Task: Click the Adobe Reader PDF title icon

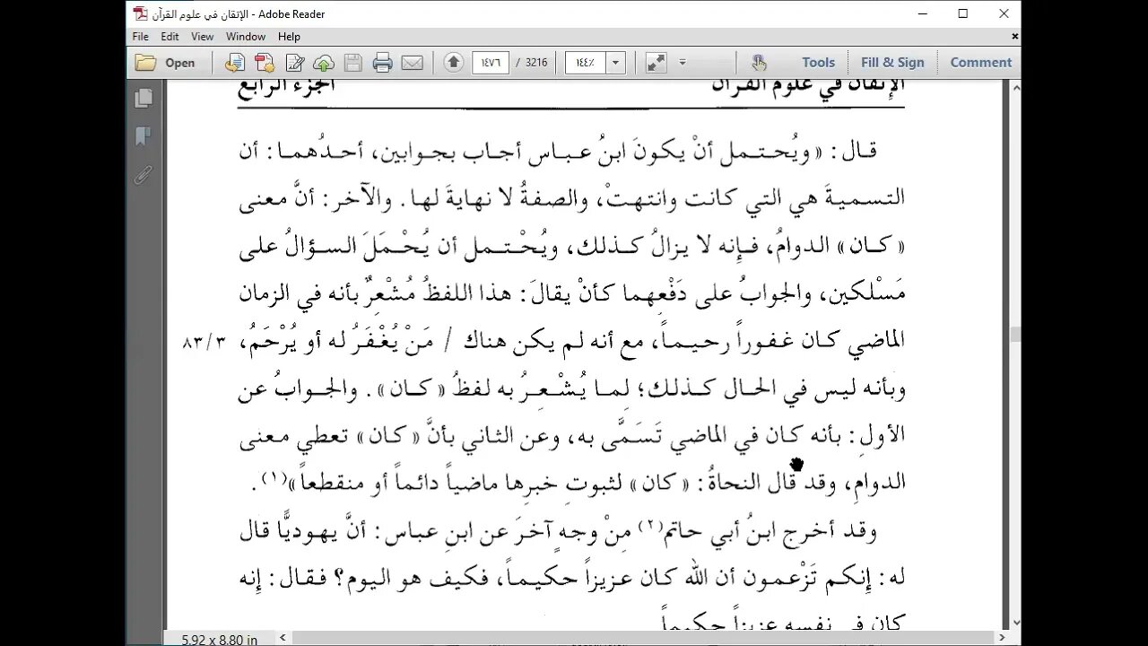Action: pyautogui.click(x=139, y=13)
